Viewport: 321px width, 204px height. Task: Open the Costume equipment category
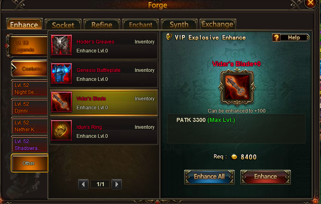tap(29, 69)
